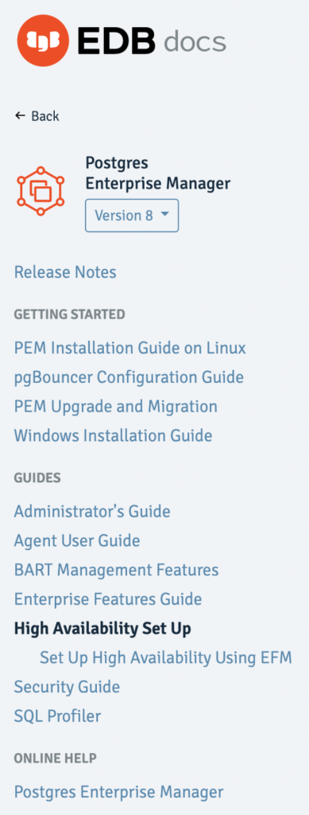The height and width of the screenshot is (815, 309).
Task: Select PEM Upgrade and Migration
Action: 116,407
